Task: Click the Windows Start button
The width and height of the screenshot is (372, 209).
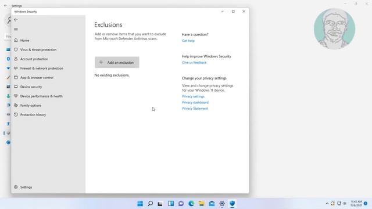Action: point(140,203)
